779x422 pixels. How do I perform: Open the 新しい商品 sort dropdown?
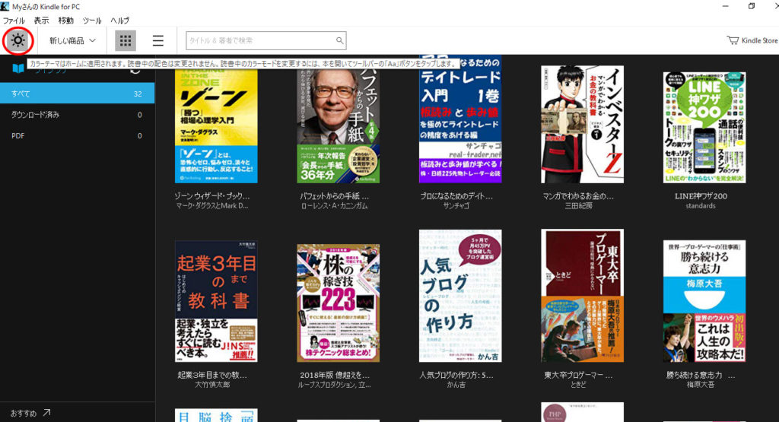[x=72, y=41]
